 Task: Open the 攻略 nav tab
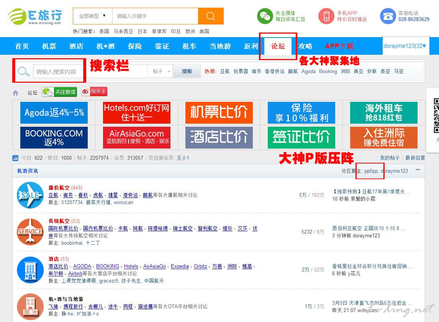coord(305,46)
